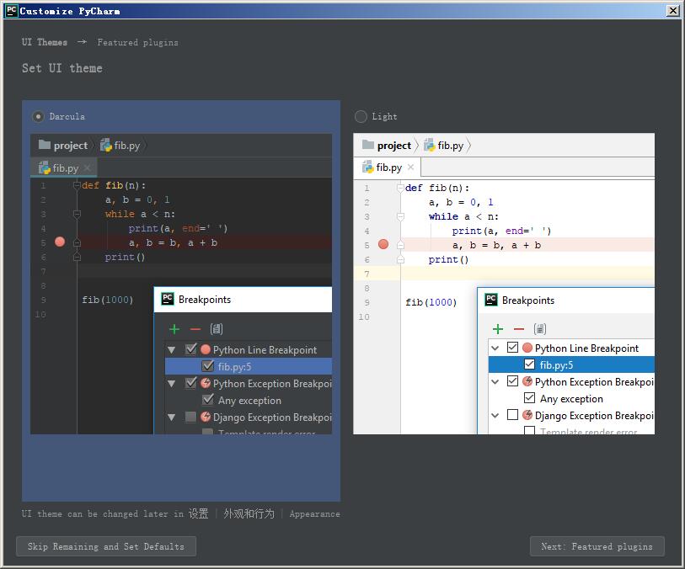Toggle Python Line Breakpoint checkbox in Light preview
This screenshot has height=569, width=685.
512,348
